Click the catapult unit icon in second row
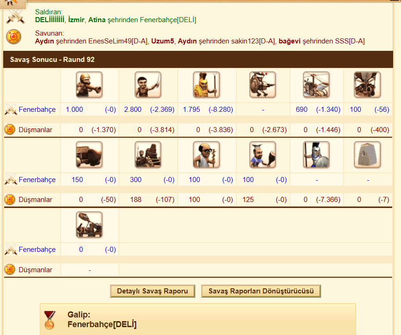Image resolution: width=401 pixels, height=335 pixels. click(148, 155)
